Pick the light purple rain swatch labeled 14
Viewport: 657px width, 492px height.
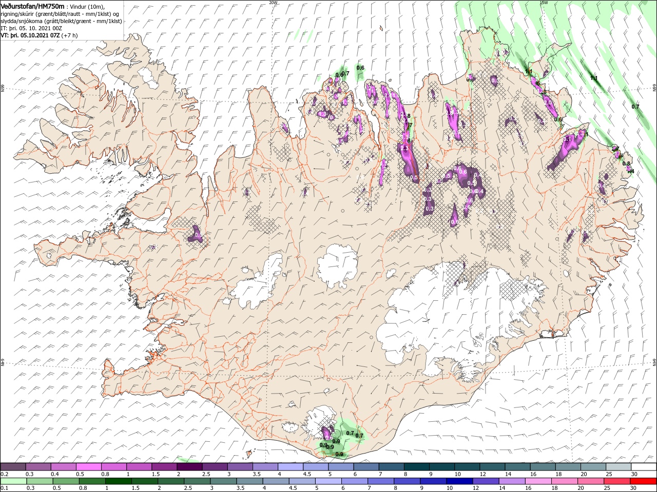tap(511, 481)
